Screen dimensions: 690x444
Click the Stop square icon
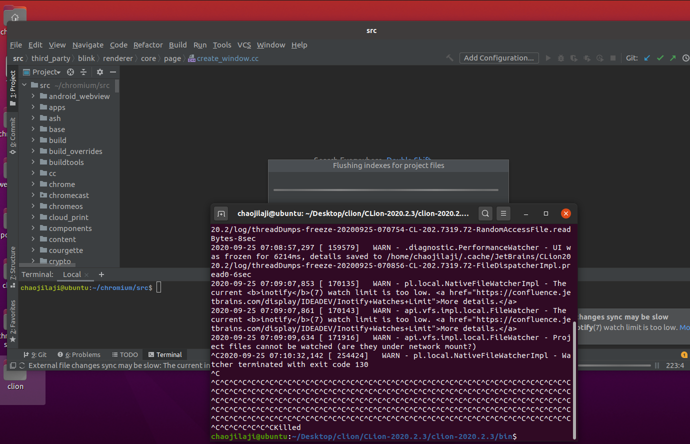click(613, 58)
